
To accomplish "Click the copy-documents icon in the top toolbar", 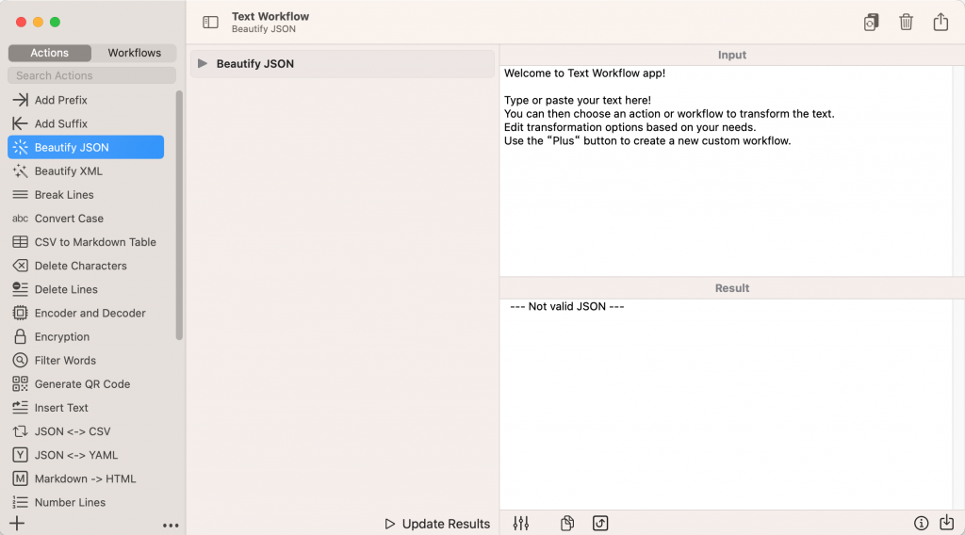I will coord(871,23).
